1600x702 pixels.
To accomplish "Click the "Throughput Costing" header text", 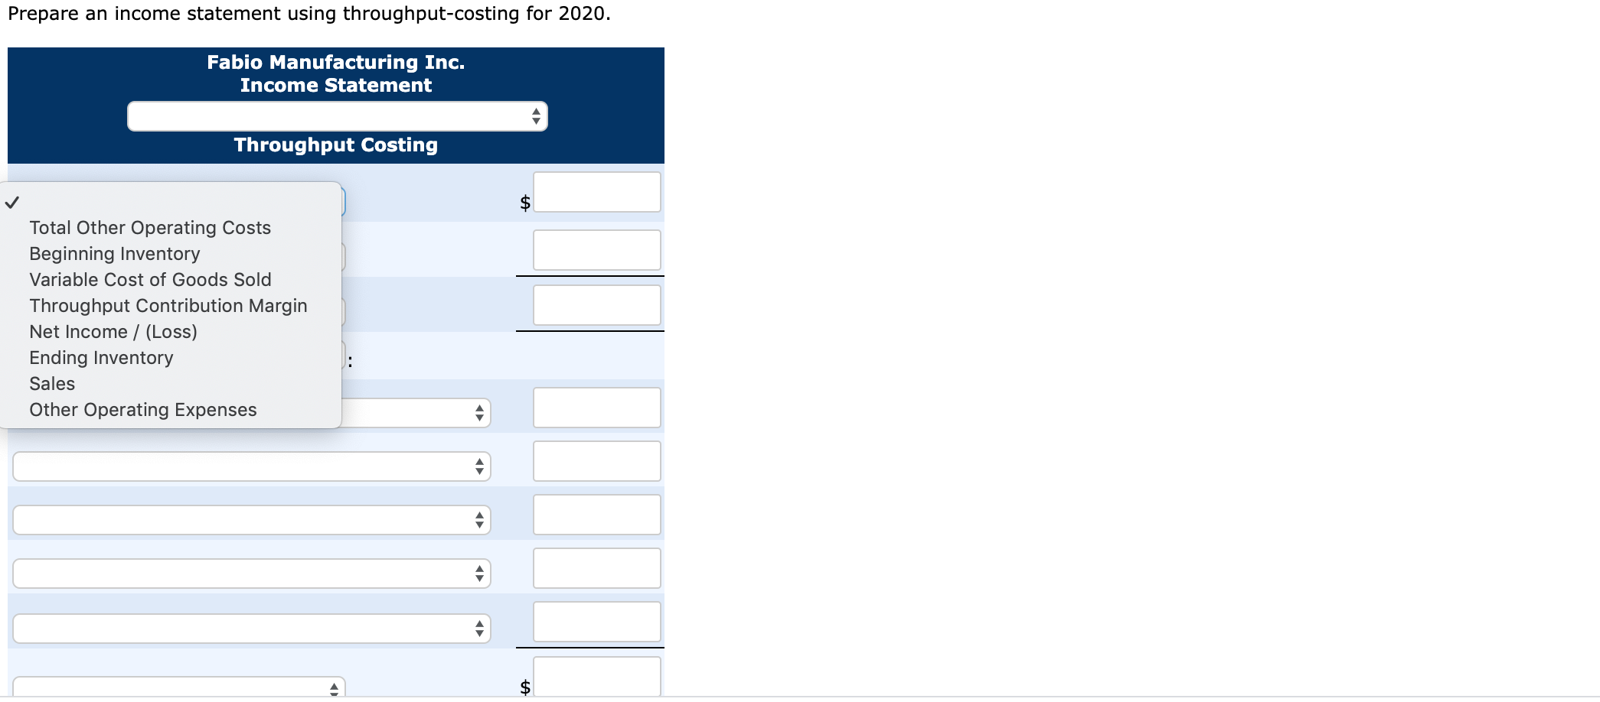I will (x=335, y=145).
